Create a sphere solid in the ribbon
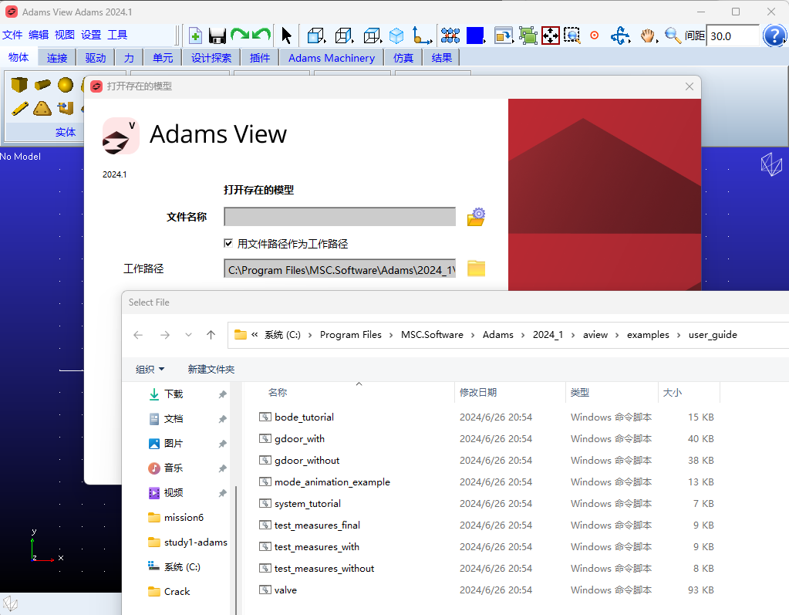The height and width of the screenshot is (615, 789). tap(66, 85)
